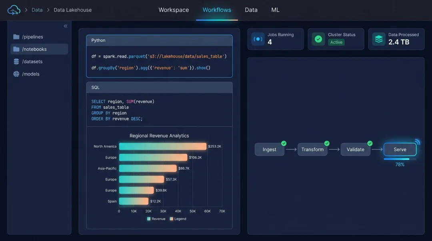Click the Revenue legend color swatch

149,219
